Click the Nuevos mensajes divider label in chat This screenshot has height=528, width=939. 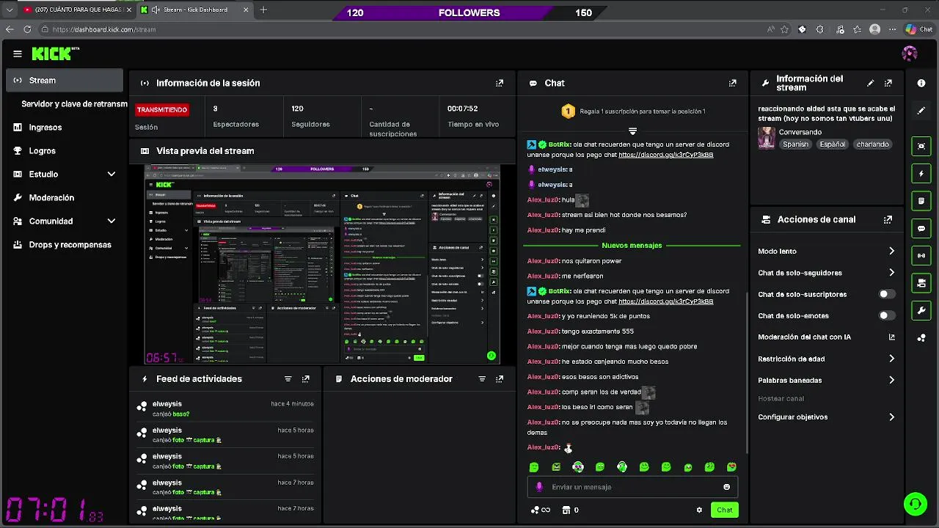632,246
